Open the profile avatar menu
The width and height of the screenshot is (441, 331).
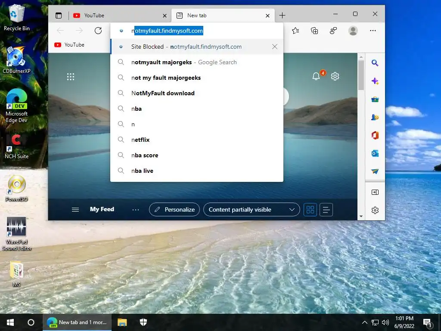click(353, 31)
